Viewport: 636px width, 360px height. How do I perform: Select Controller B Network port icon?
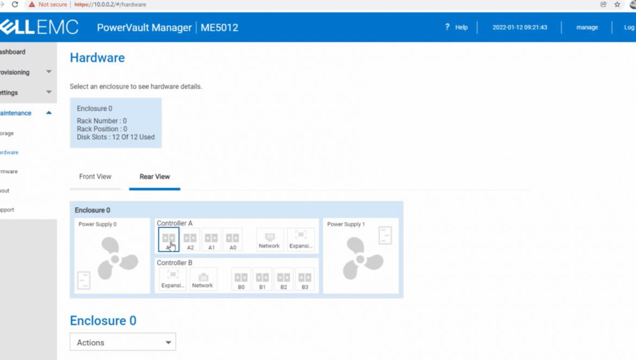tap(202, 279)
